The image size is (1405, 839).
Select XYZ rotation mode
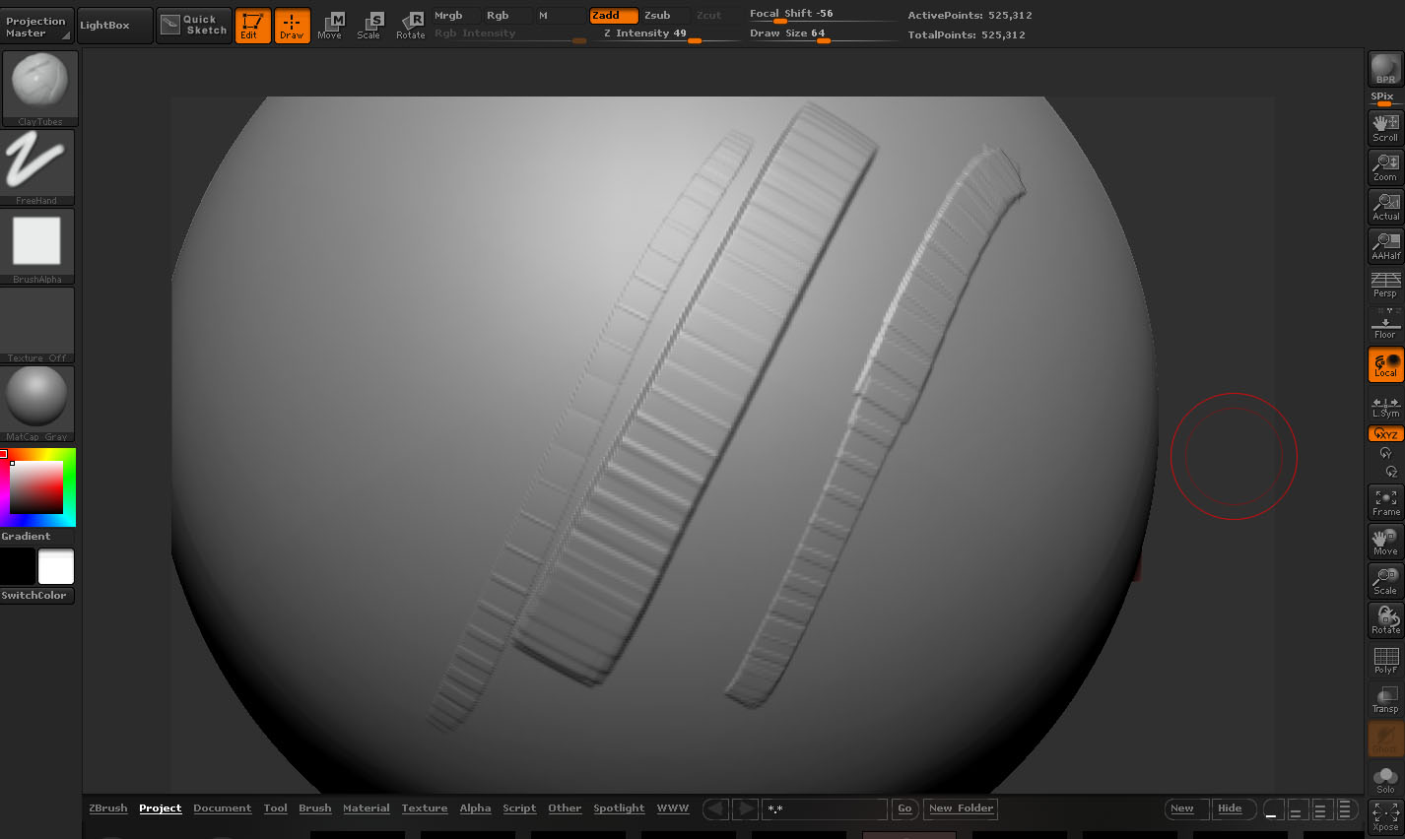tap(1385, 434)
